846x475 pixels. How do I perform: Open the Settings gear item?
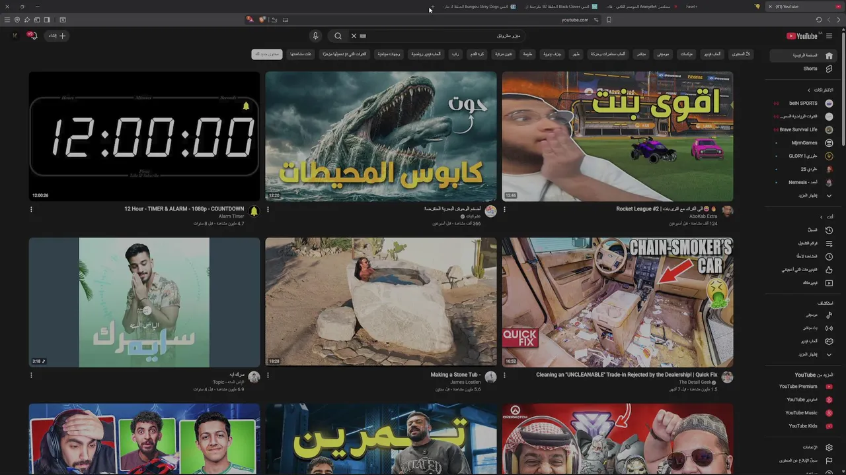click(x=829, y=447)
